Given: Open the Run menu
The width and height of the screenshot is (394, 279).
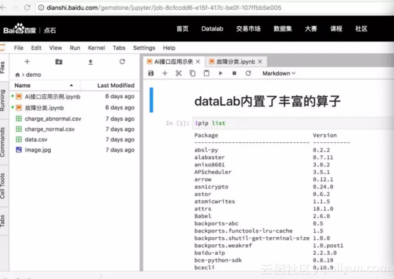Looking at the screenshot, I should (x=75, y=48).
